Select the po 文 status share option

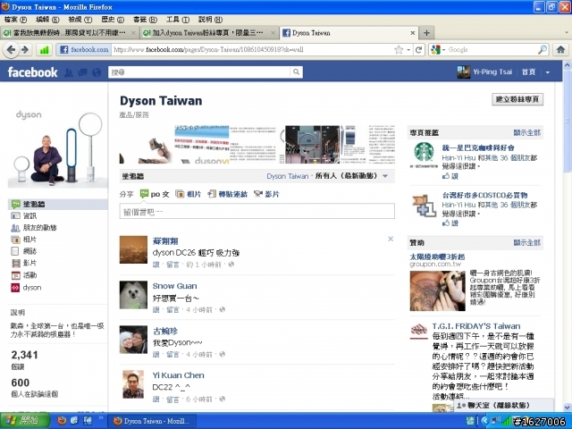click(x=155, y=194)
